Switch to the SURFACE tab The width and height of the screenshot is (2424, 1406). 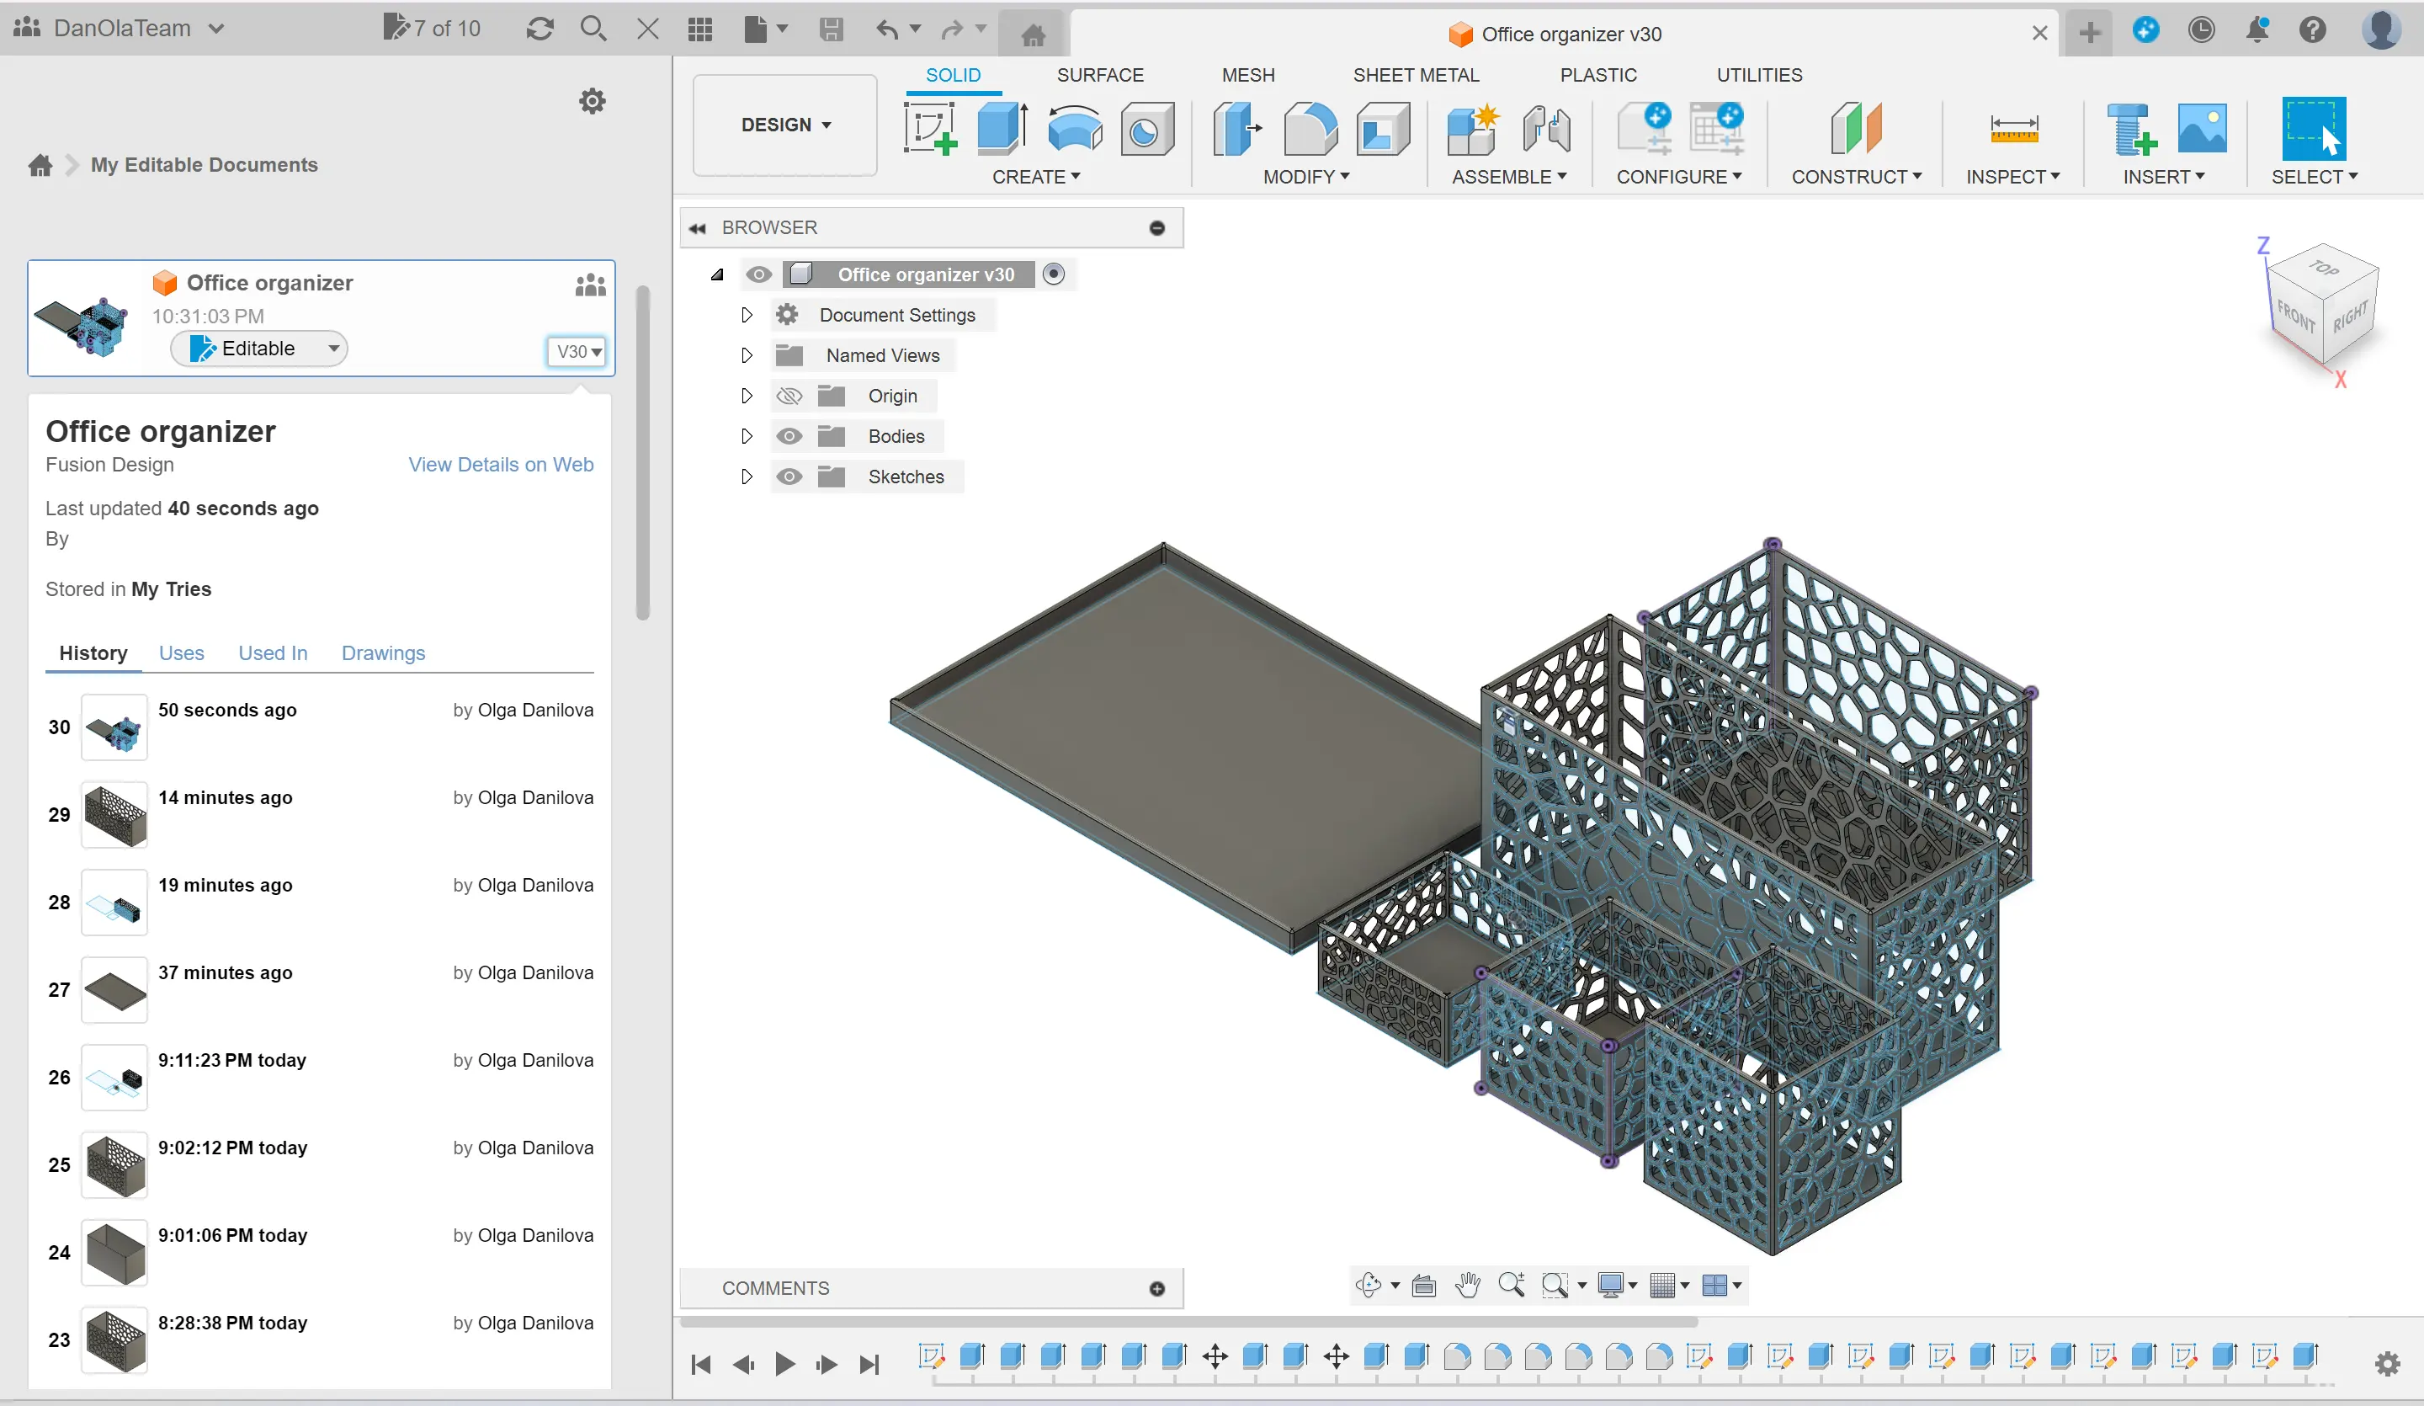tap(1099, 75)
